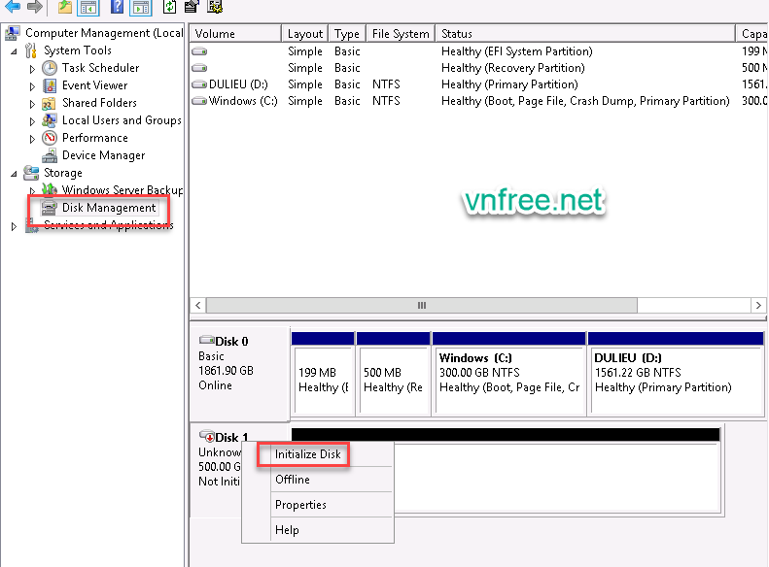Image resolution: width=769 pixels, height=567 pixels.
Task: Click the Help question mark toolbar icon
Action: tap(117, 7)
